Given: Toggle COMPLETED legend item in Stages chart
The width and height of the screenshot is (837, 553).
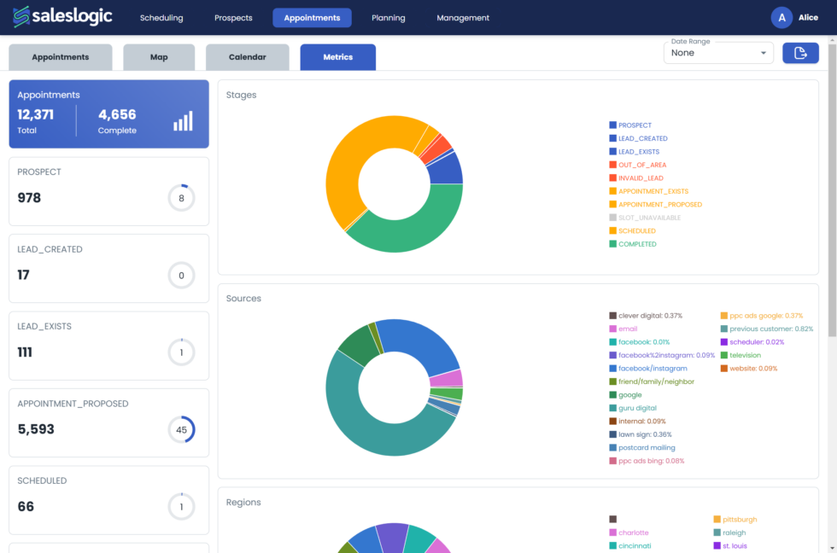Looking at the screenshot, I should click(x=636, y=244).
